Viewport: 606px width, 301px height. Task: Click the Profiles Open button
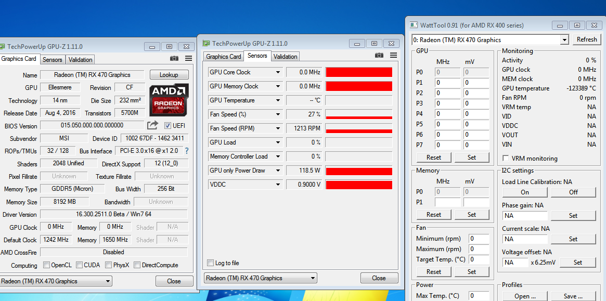(525, 296)
